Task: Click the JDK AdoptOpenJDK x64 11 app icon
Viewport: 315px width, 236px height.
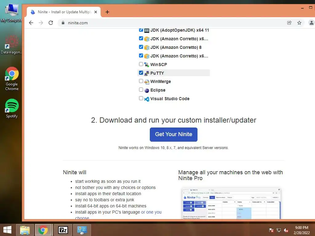Action: [x=147, y=30]
